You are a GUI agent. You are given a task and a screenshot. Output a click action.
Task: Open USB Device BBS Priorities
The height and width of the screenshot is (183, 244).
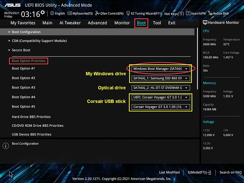(x=32, y=135)
